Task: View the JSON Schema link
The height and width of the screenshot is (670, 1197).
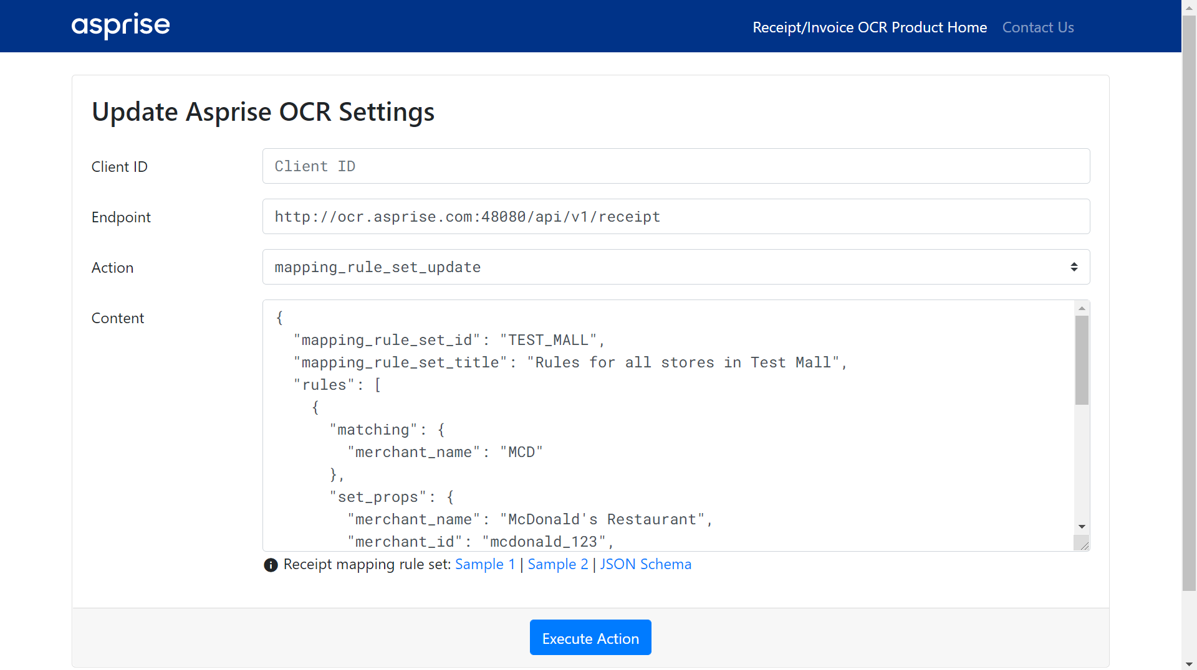Action: click(x=645, y=564)
